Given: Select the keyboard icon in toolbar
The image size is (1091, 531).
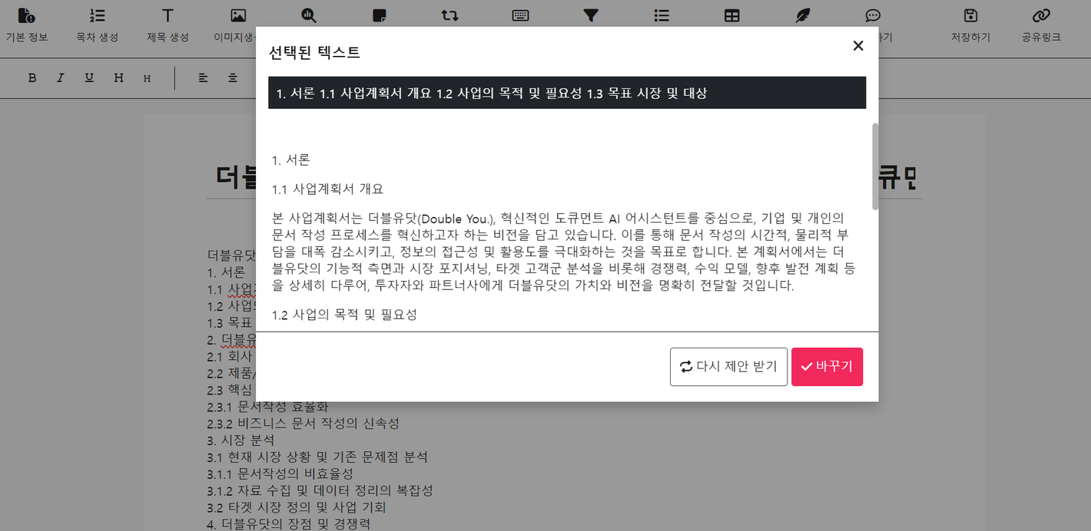Looking at the screenshot, I should click(520, 15).
